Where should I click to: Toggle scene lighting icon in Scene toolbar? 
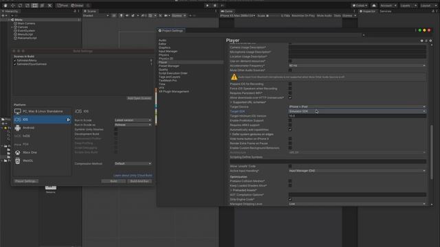click(121, 16)
